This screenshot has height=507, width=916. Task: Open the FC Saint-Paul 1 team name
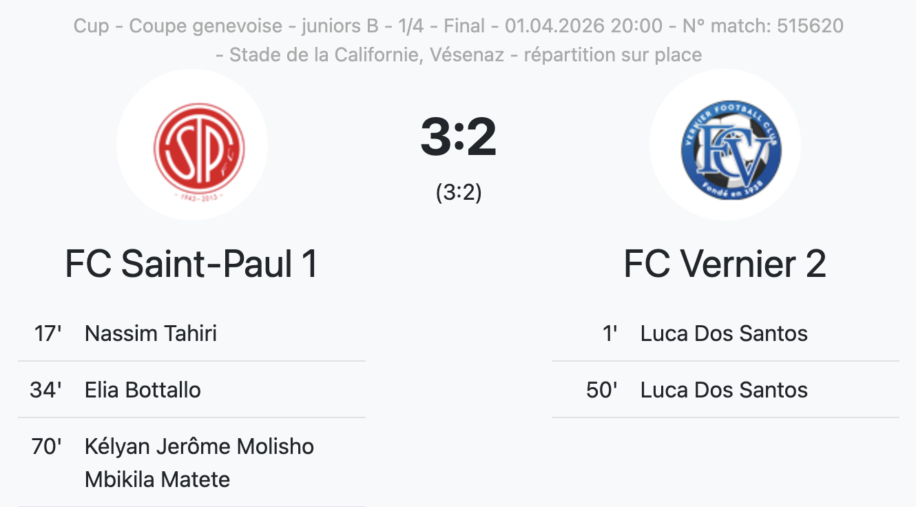191,264
